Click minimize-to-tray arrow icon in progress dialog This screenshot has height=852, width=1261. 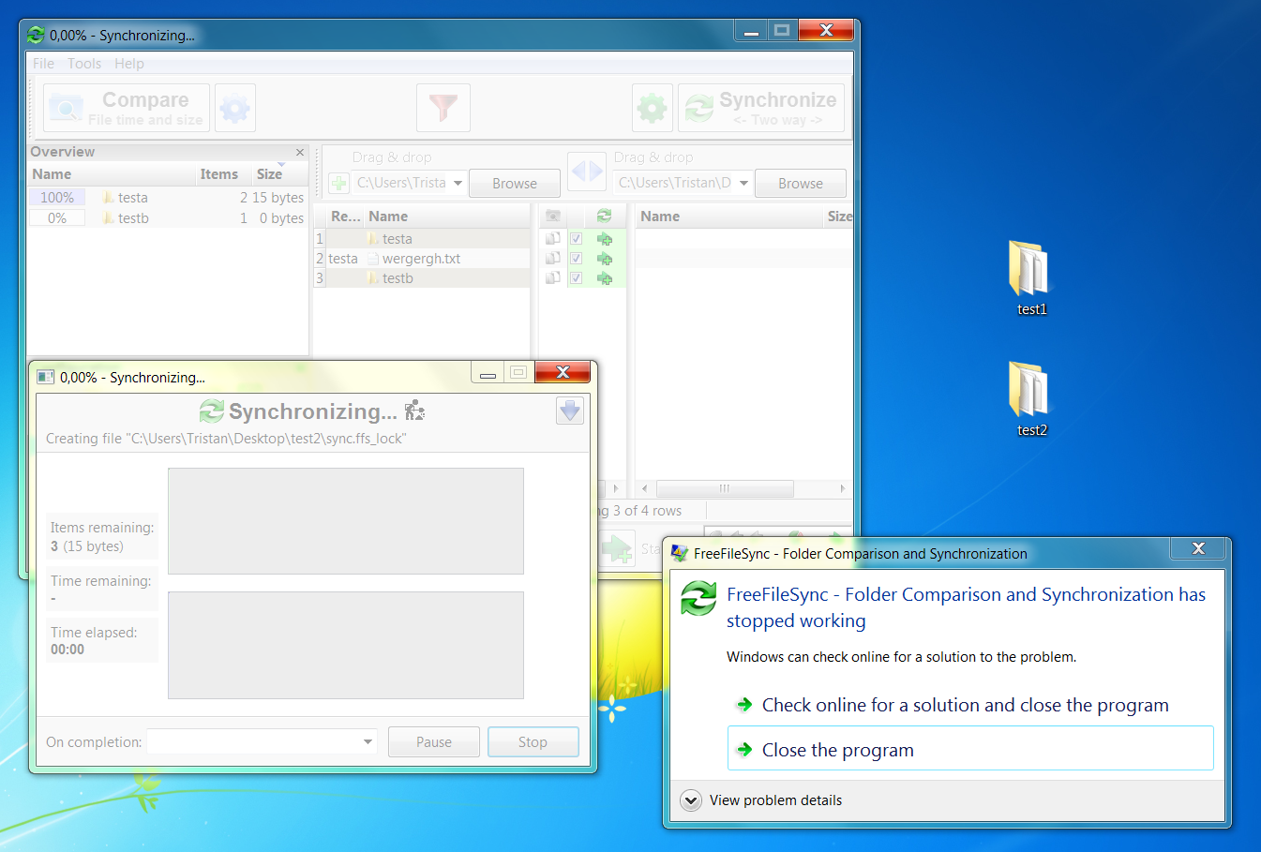570,411
